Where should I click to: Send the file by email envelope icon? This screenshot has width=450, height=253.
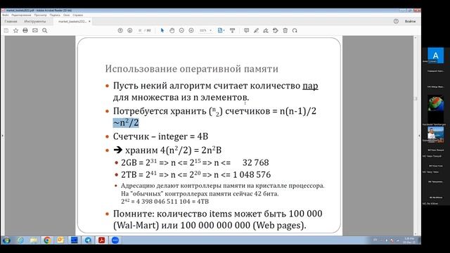[35, 30]
